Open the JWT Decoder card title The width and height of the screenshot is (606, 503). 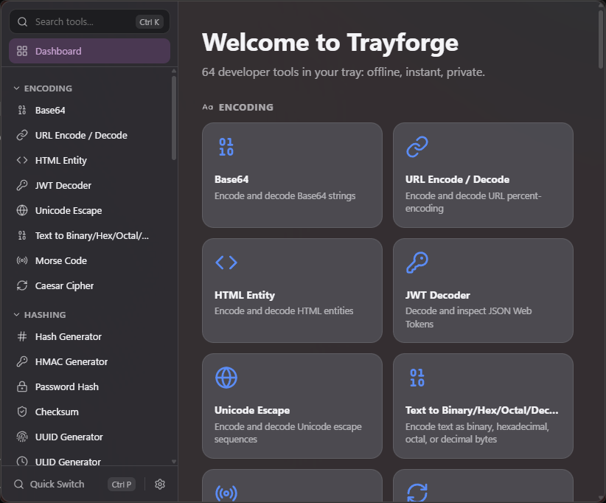[437, 295]
